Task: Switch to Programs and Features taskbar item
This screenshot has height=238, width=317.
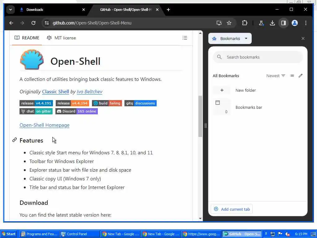Action: (x=40, y=234)
